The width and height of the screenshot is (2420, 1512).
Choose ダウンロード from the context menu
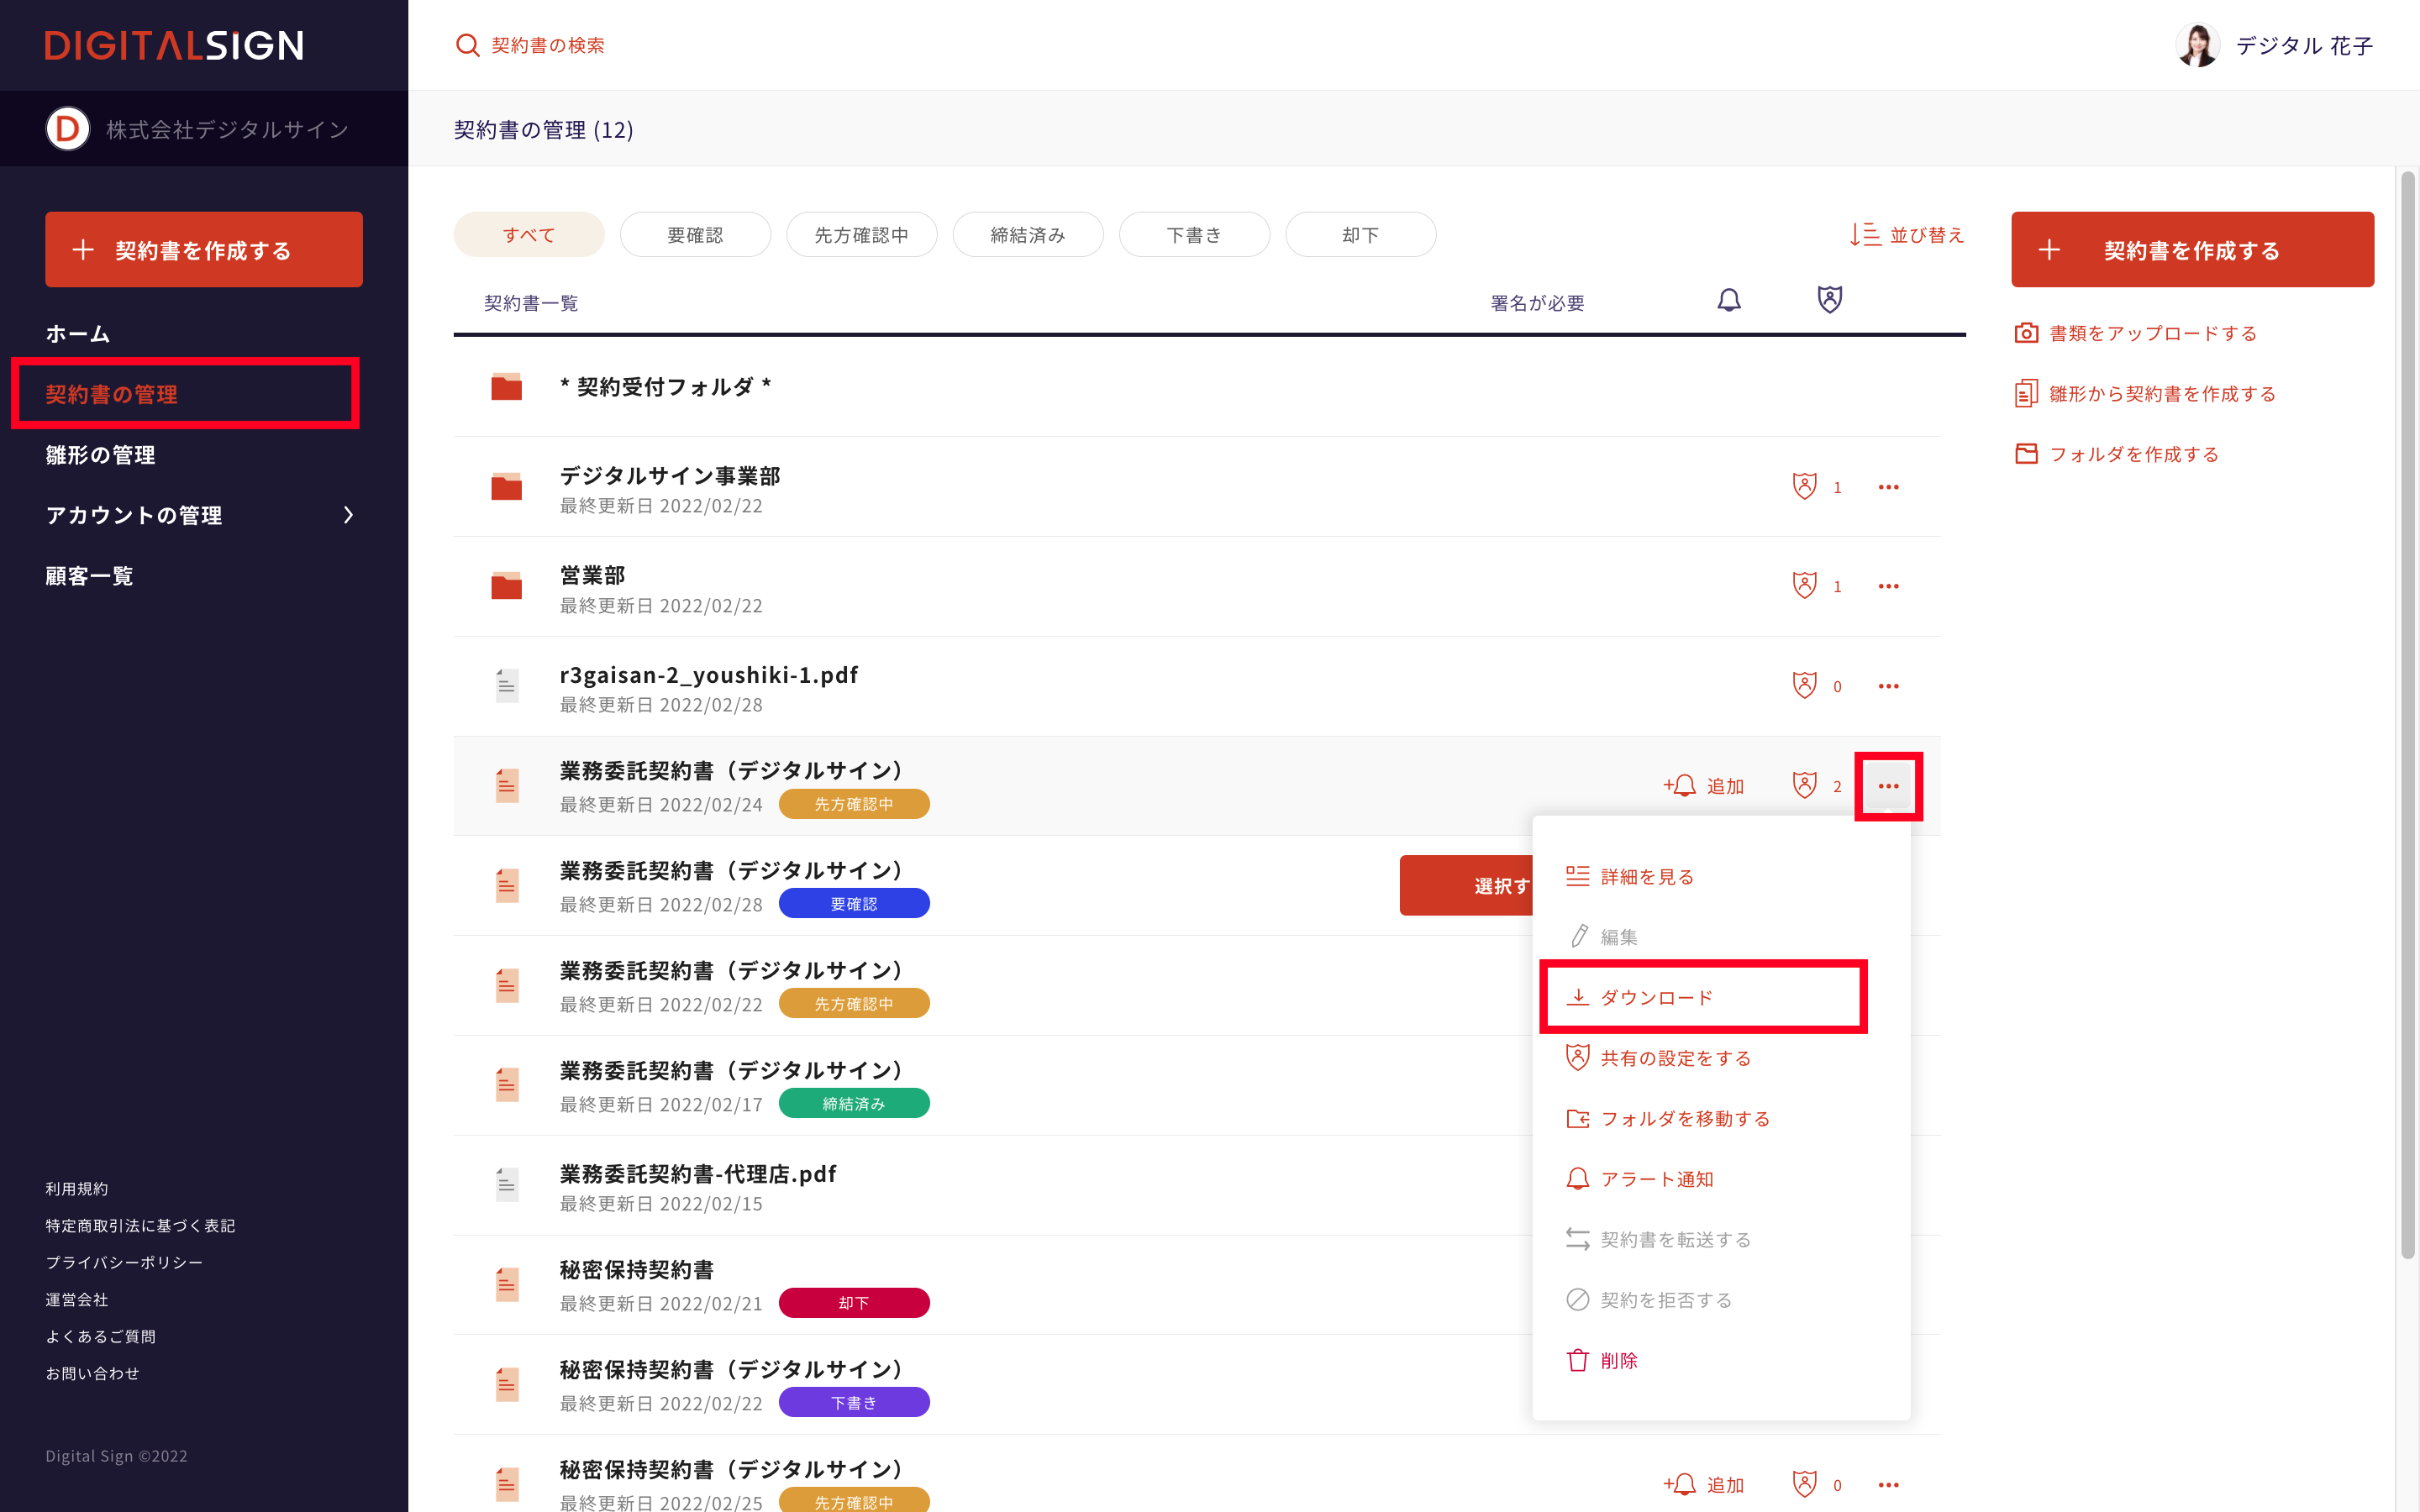(x=1657, y=997)
